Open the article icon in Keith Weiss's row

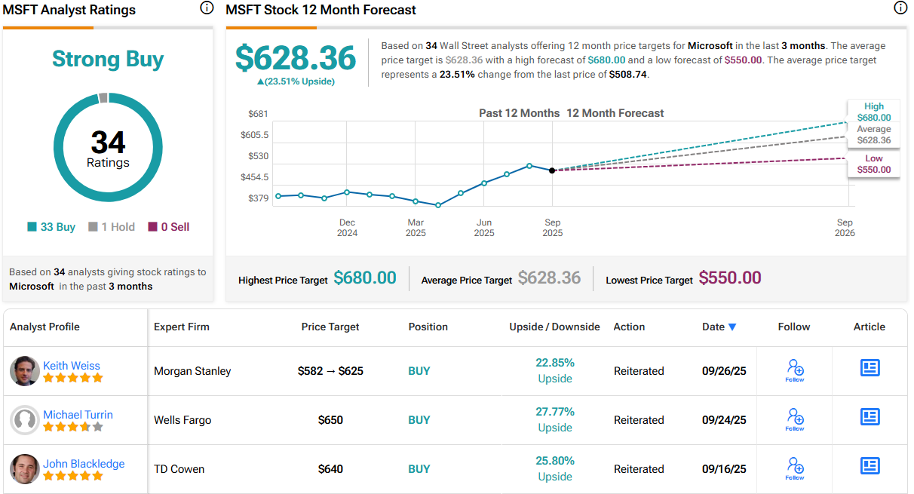point(870,367)
